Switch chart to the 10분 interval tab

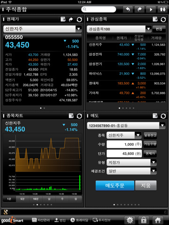pyautogui.click(x=36, y=199)
